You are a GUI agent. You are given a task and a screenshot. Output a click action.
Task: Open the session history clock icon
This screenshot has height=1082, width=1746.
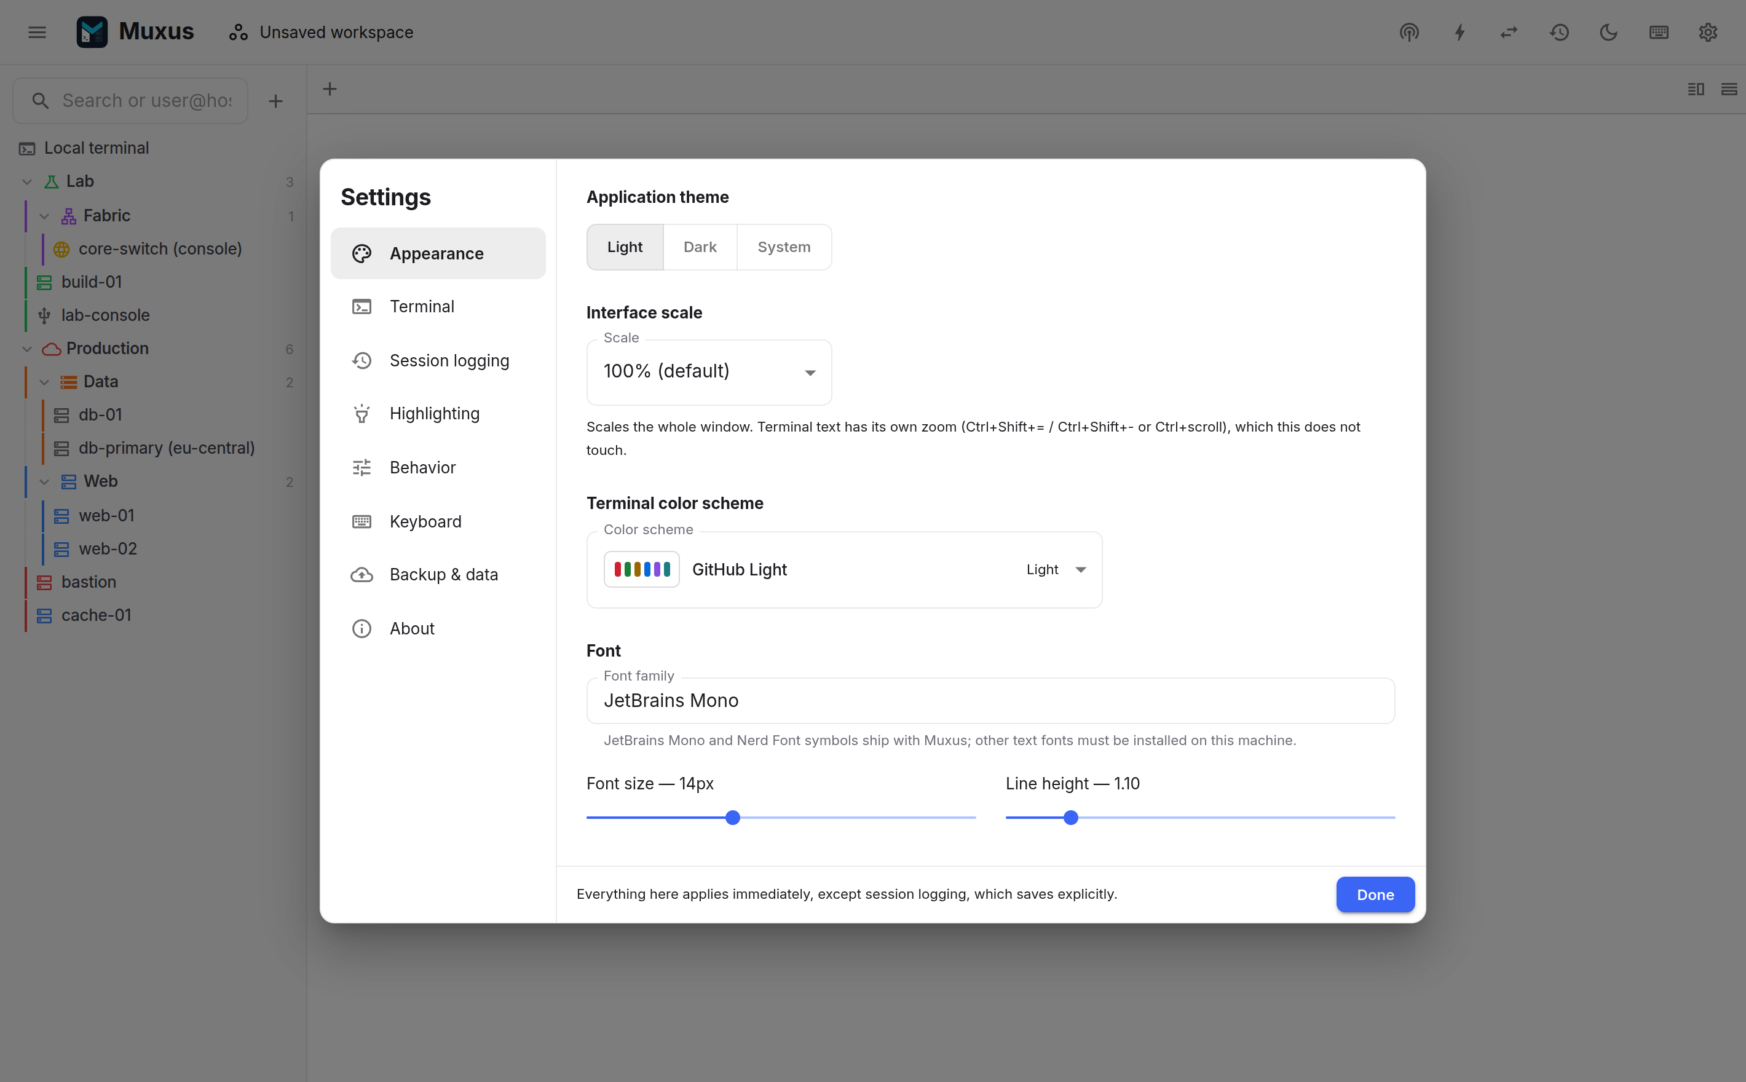(x=1559, y=32)
